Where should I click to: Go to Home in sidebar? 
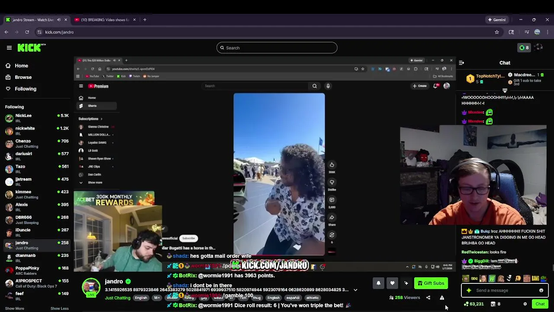[x=16, y=66]
